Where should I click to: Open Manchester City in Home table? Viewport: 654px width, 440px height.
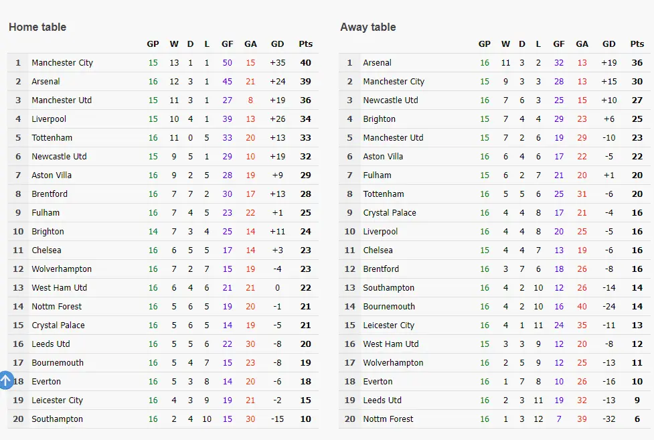coord(62,63)
